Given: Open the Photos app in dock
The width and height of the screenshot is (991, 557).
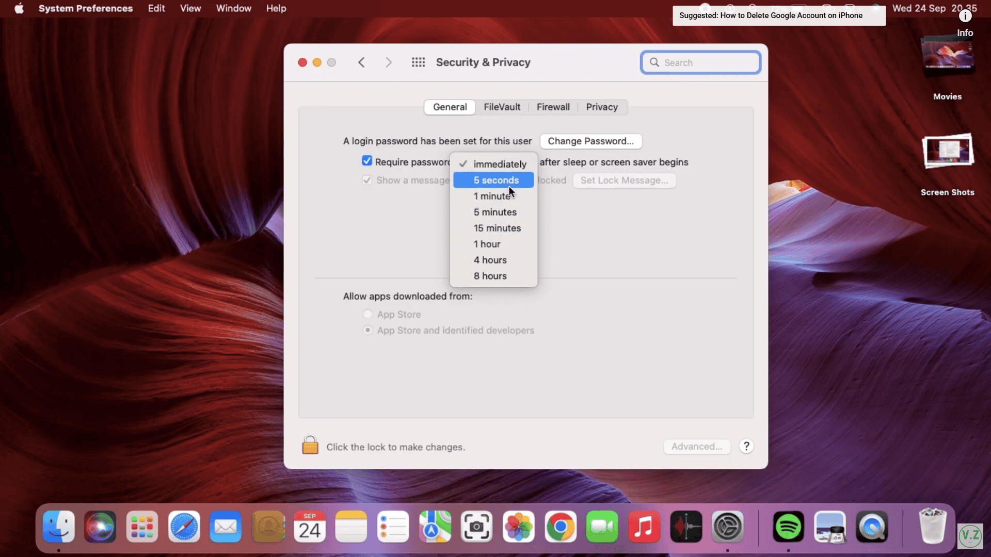Looking at the screenshot, I should click(x=519, y=527).
